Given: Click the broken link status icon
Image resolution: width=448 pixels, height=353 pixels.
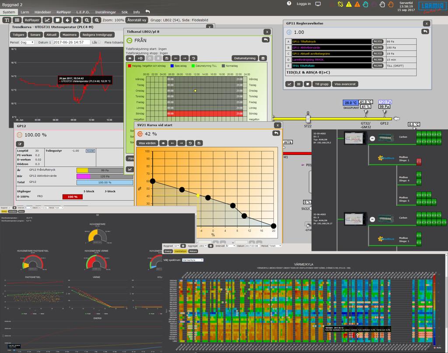Looking at the screenshot, I should tap(340, 4).
